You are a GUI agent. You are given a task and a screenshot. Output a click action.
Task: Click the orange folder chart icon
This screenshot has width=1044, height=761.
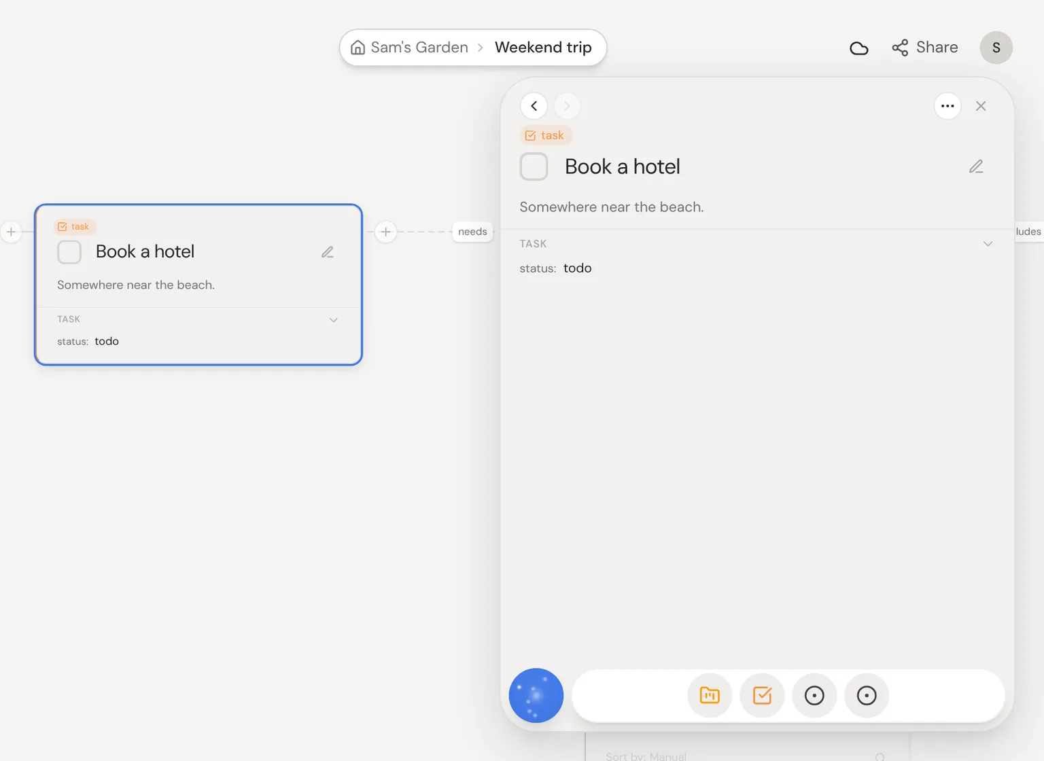coord(710,696)
